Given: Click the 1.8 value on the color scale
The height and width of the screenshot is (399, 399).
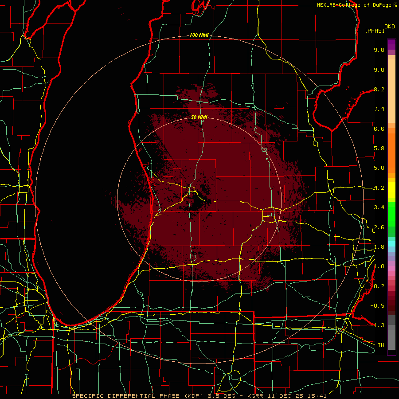Looking at the screenshot, I should [x=379, y=247].
